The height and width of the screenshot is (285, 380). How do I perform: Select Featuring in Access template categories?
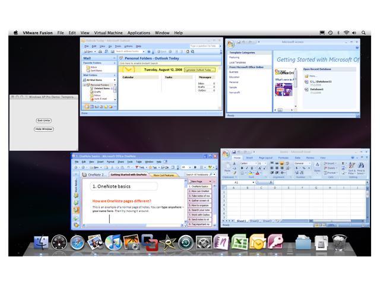coord(235,58)
